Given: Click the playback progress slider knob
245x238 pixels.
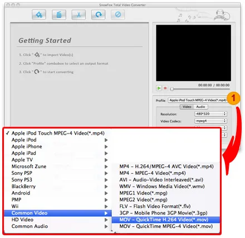Looking at the screenshot, I should 172,89.
